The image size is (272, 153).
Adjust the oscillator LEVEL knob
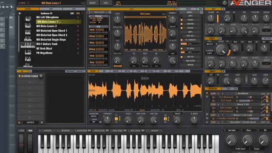point(118,20)
